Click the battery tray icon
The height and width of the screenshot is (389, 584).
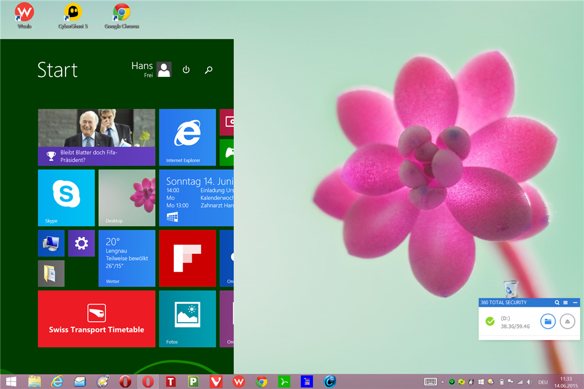[x=501, y=382]
